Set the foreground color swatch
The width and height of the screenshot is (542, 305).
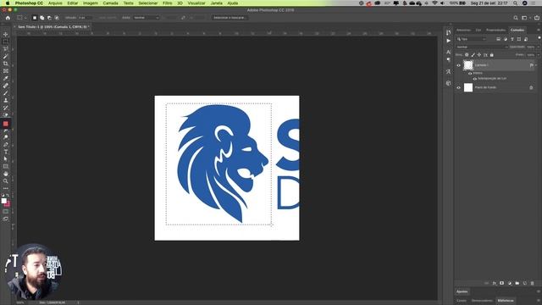tap(3, 201)
